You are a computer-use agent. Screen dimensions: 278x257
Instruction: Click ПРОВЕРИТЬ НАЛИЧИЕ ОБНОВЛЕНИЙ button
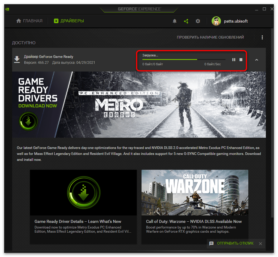[x=210, y=37]
